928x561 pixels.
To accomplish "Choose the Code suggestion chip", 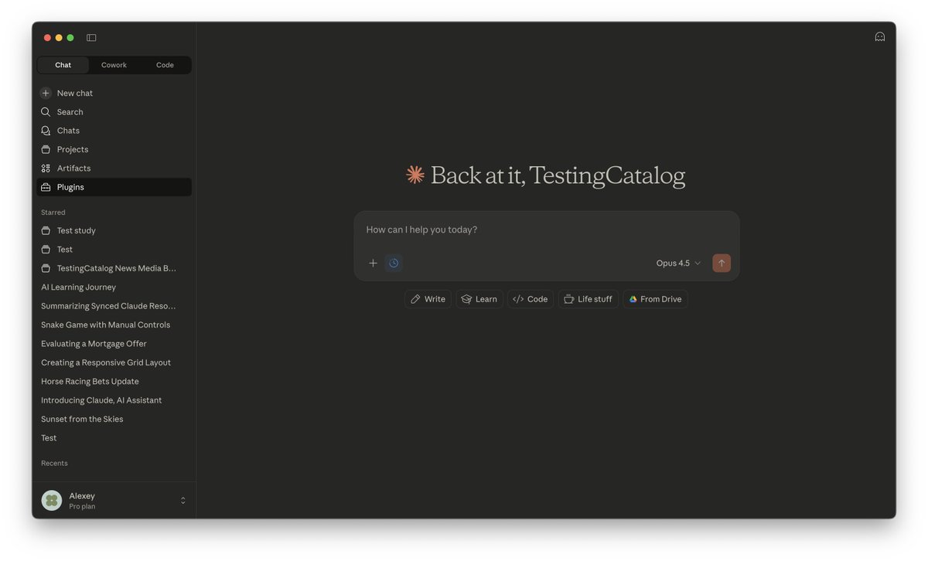I will point(531,299).
